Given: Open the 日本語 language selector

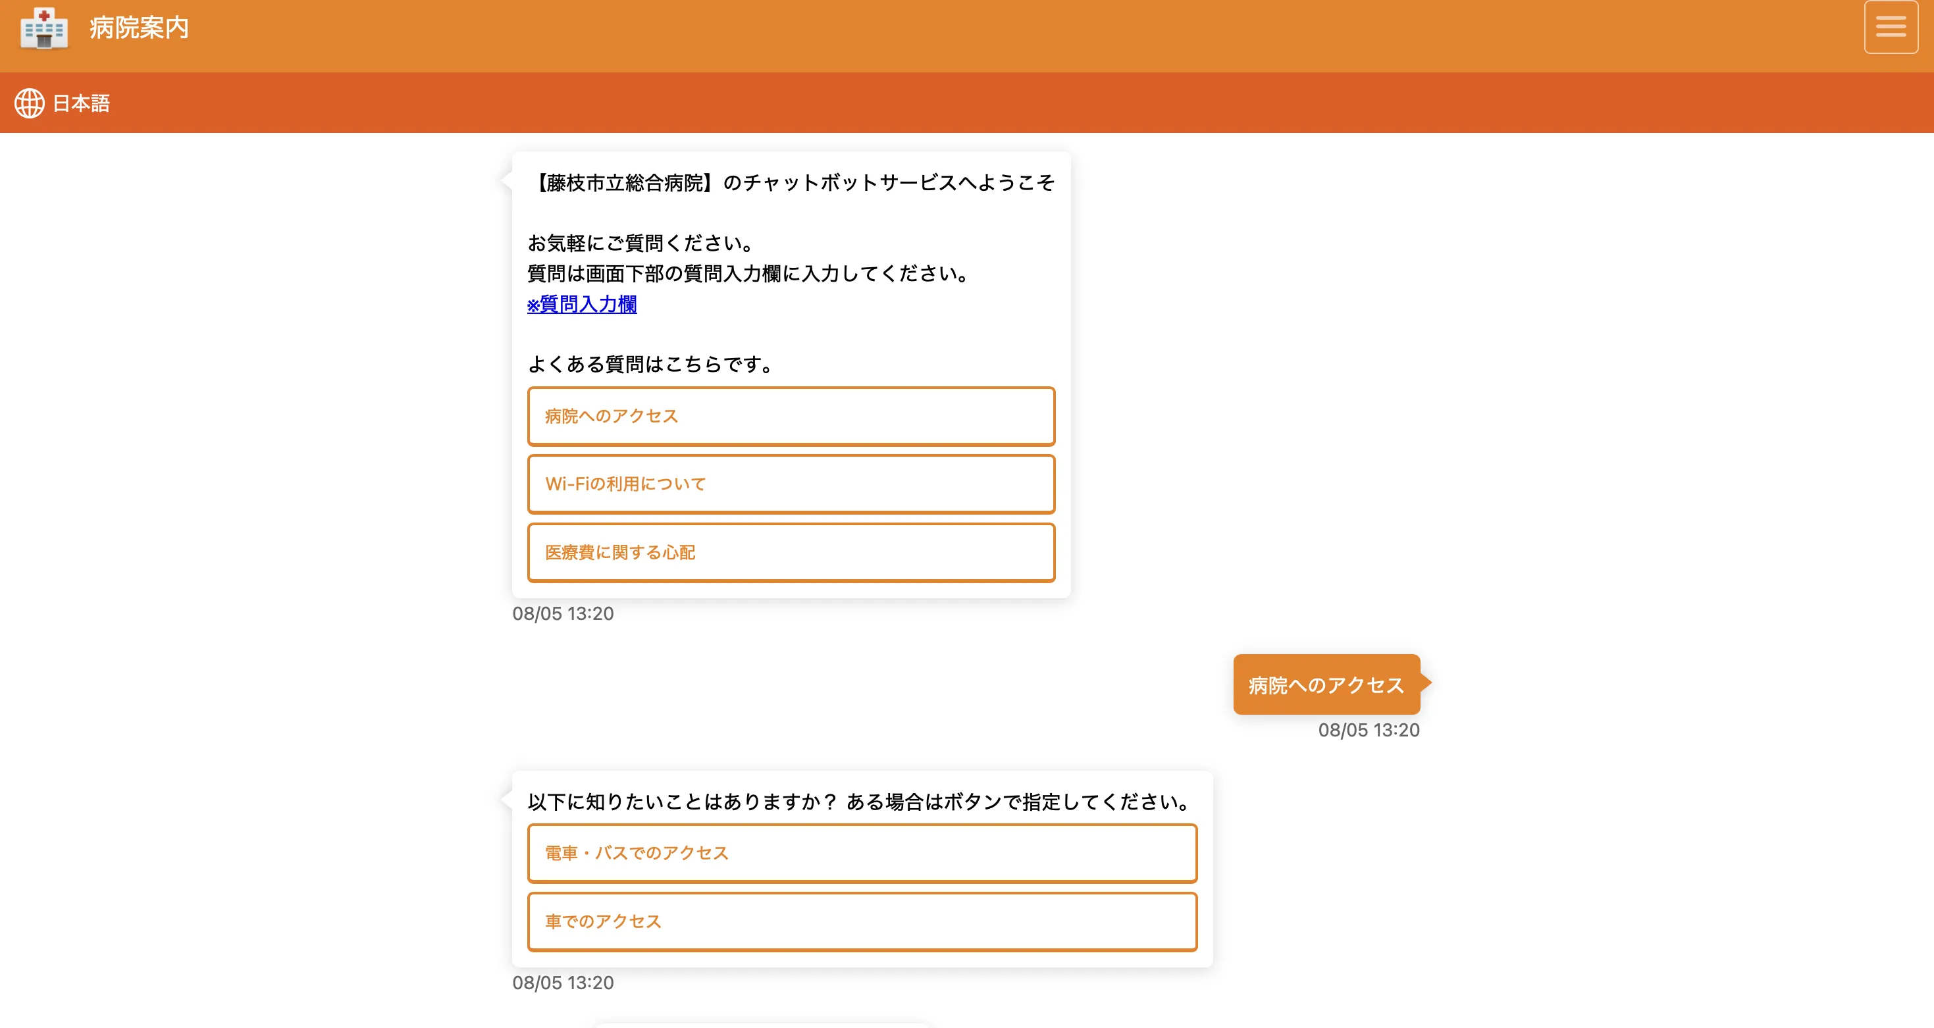Looking at the screenshot, I should coord(81,103).
